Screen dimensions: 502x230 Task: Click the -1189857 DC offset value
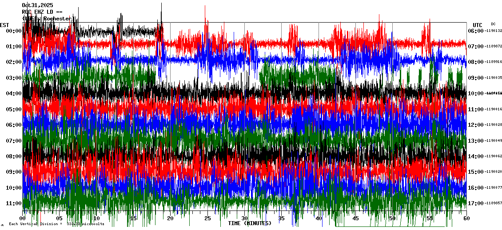pos(494,203)
